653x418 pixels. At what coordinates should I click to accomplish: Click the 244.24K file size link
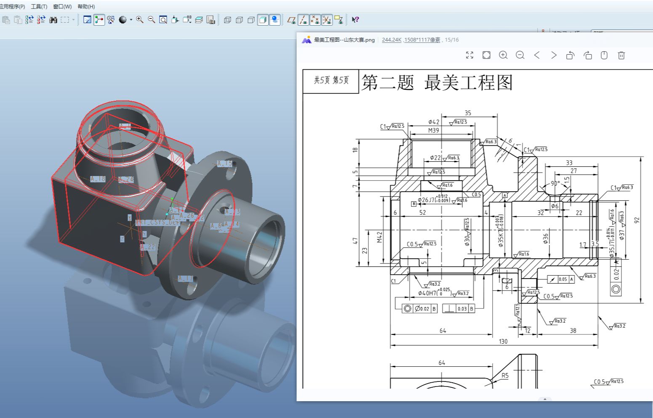point(392,40)
